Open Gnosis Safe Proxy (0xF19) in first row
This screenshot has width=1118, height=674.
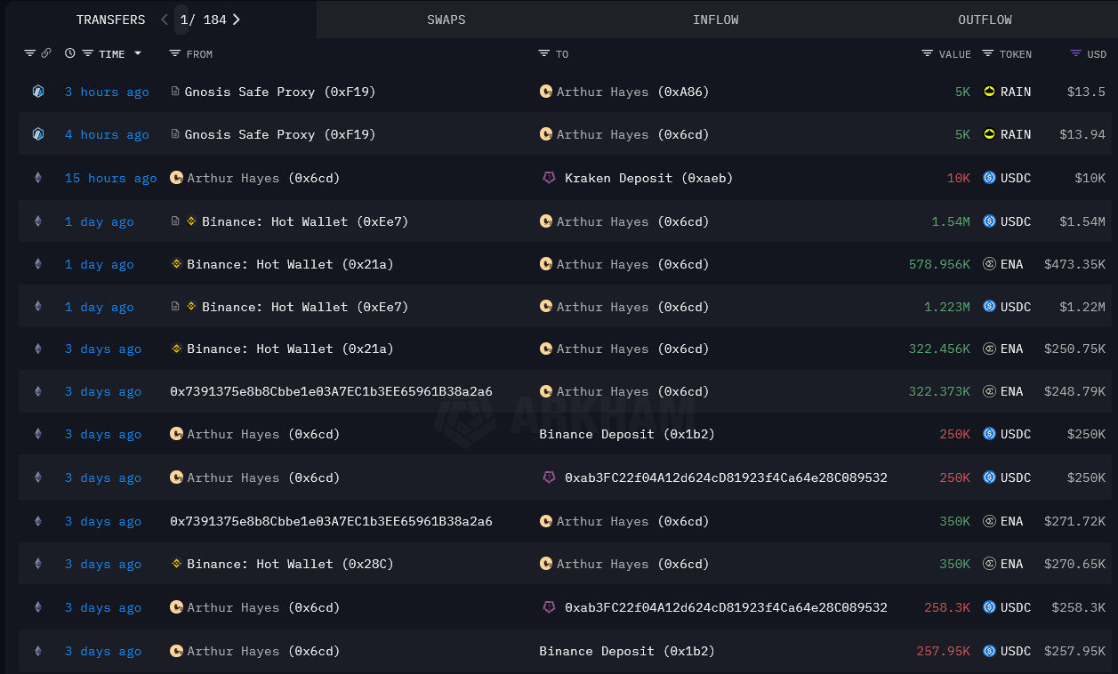click(x=279, y=92)
